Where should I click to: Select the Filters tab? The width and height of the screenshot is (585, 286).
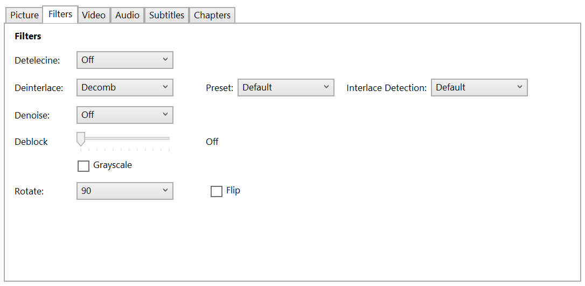click(x=60, y=15)
